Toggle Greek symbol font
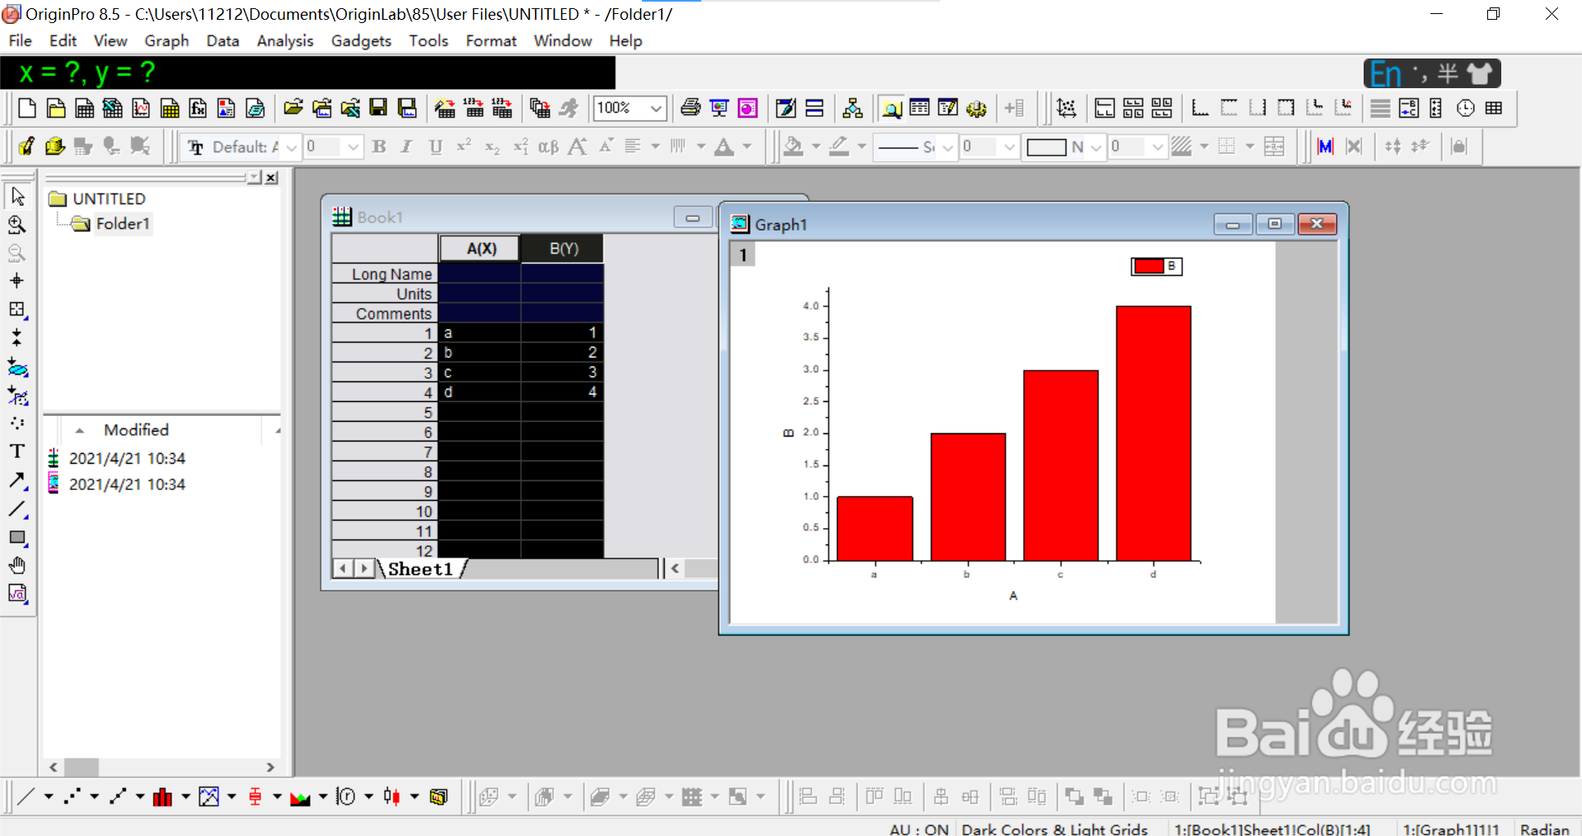This screenshot has width=1582, height=836. pos(549,147)
